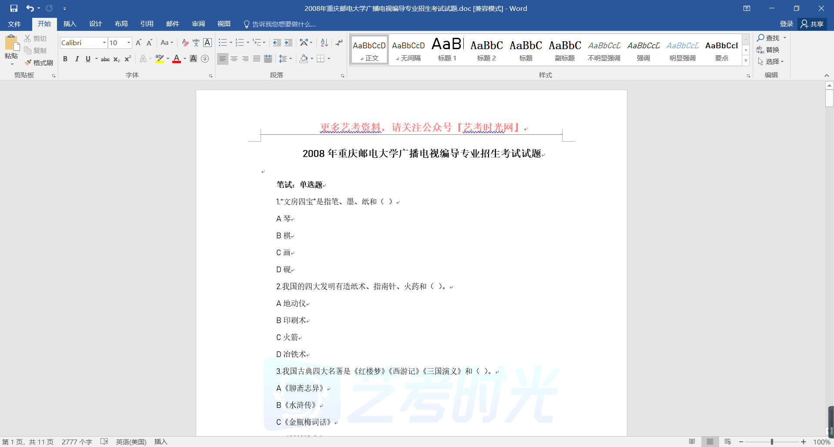The height and width of the screenshot is (447, 834).
Task: Toggle Bold formatting
Action: (65, 59)
